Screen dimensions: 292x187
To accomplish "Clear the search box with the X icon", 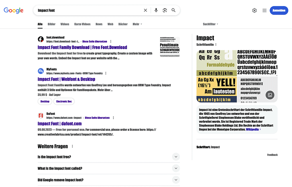I will [x=146, y=10].
